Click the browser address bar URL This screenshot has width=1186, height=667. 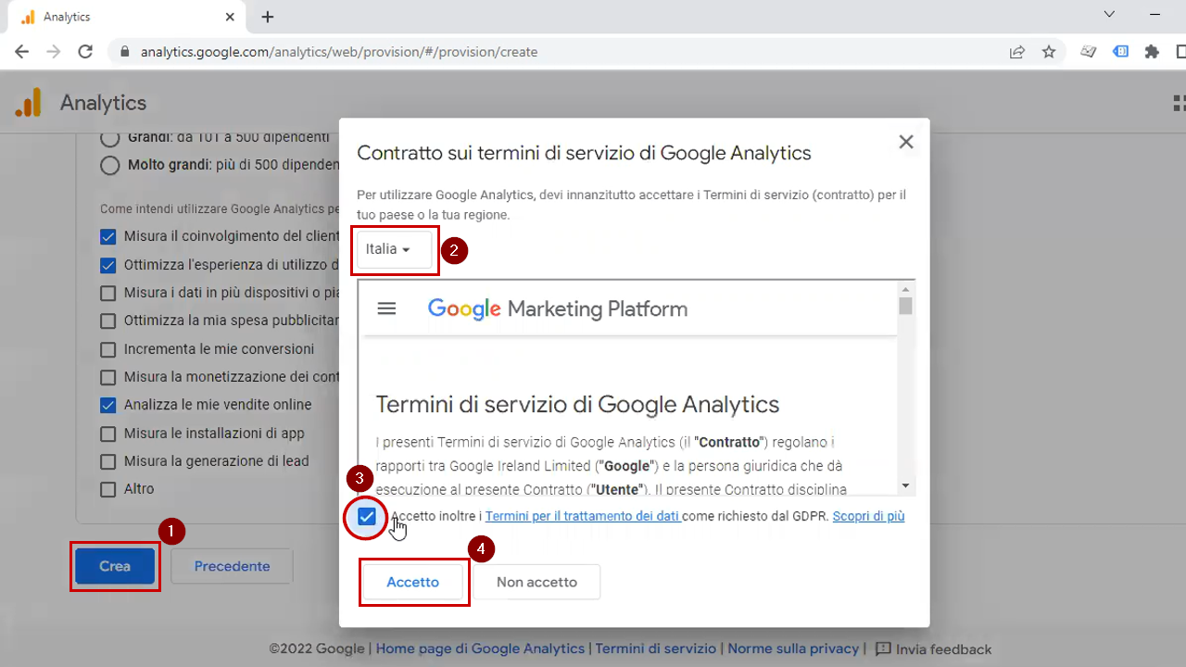[339, 52]
